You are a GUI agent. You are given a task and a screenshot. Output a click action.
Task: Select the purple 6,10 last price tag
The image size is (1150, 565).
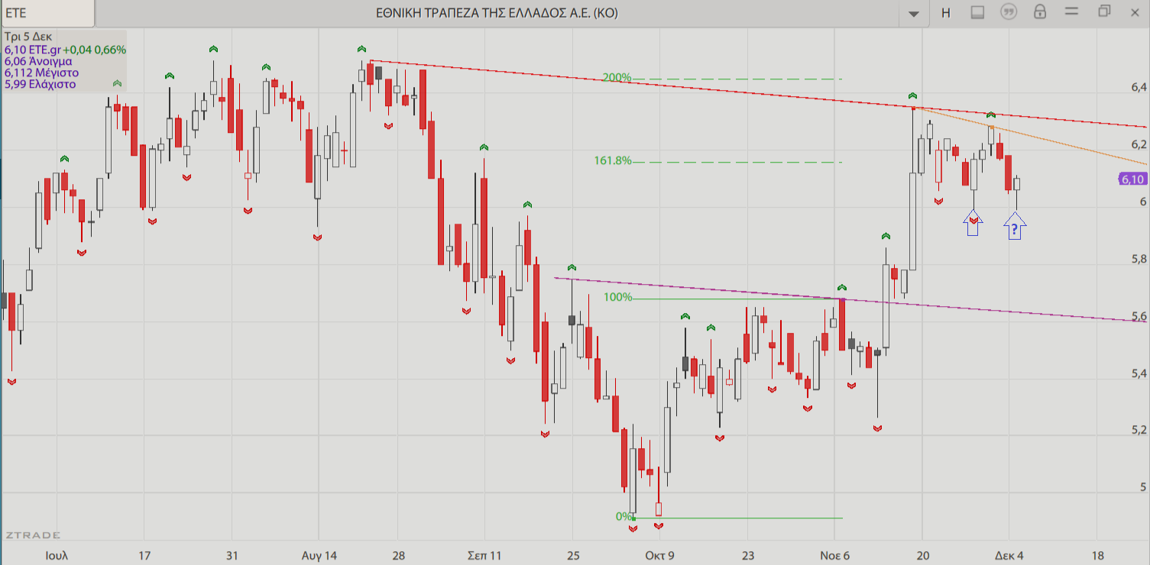pos(1132,179)
